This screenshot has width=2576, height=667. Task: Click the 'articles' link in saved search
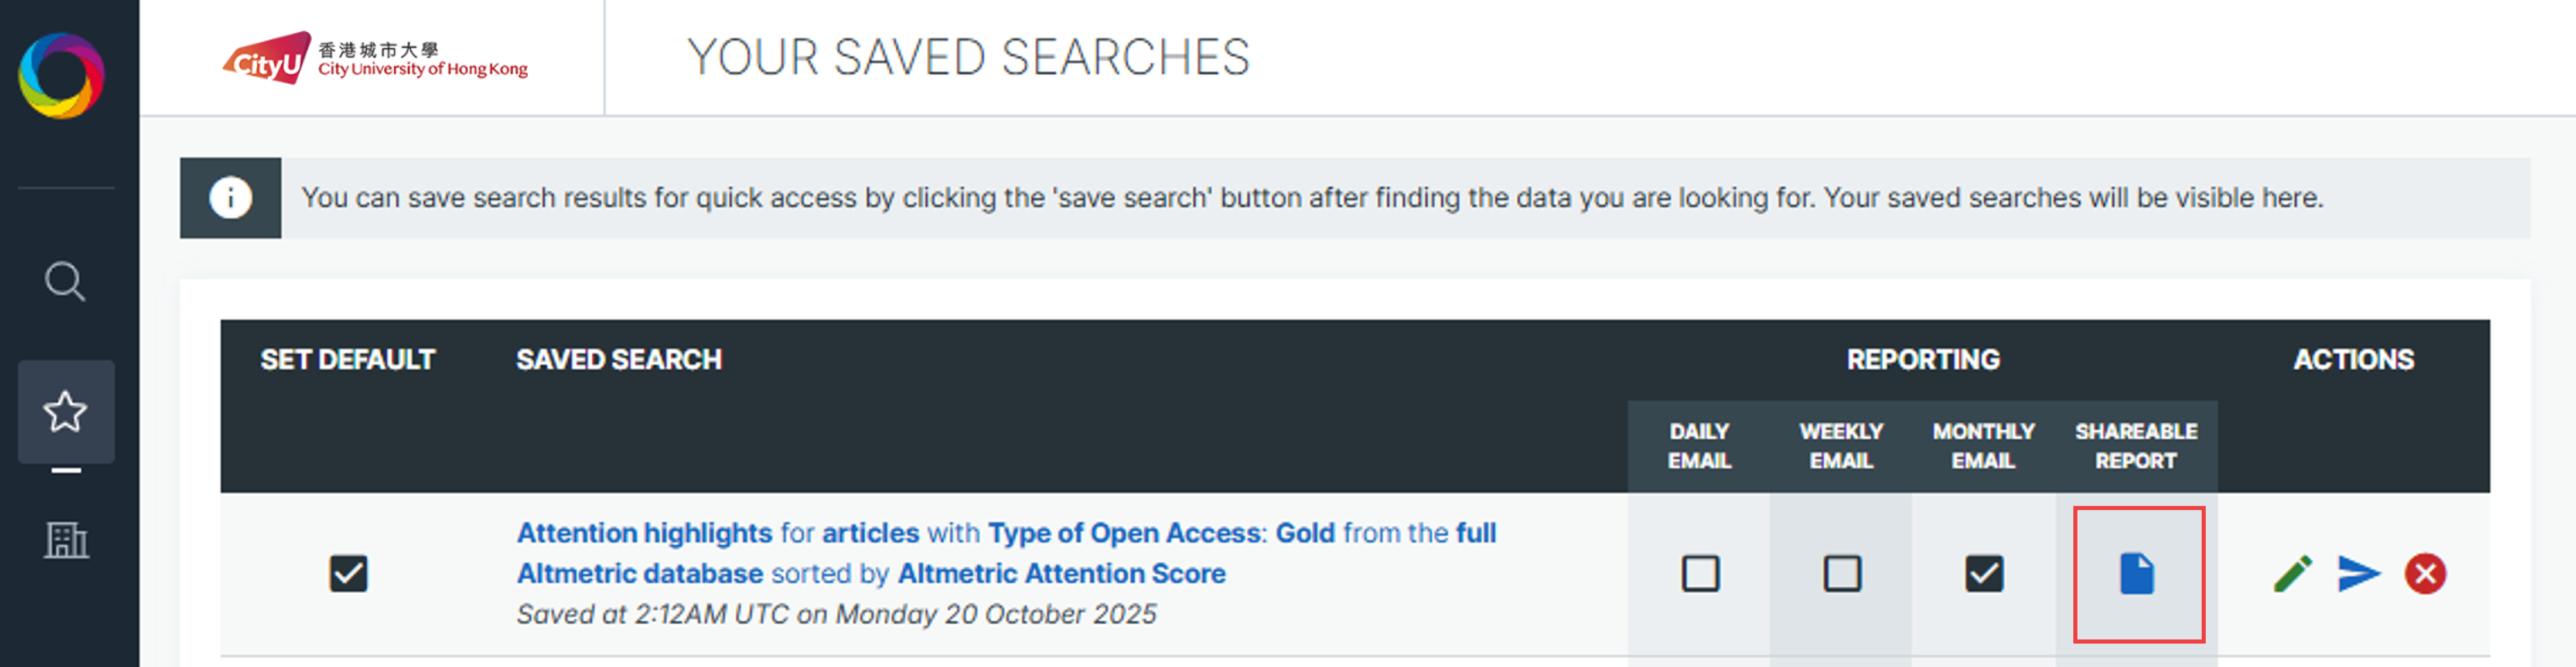870,533
